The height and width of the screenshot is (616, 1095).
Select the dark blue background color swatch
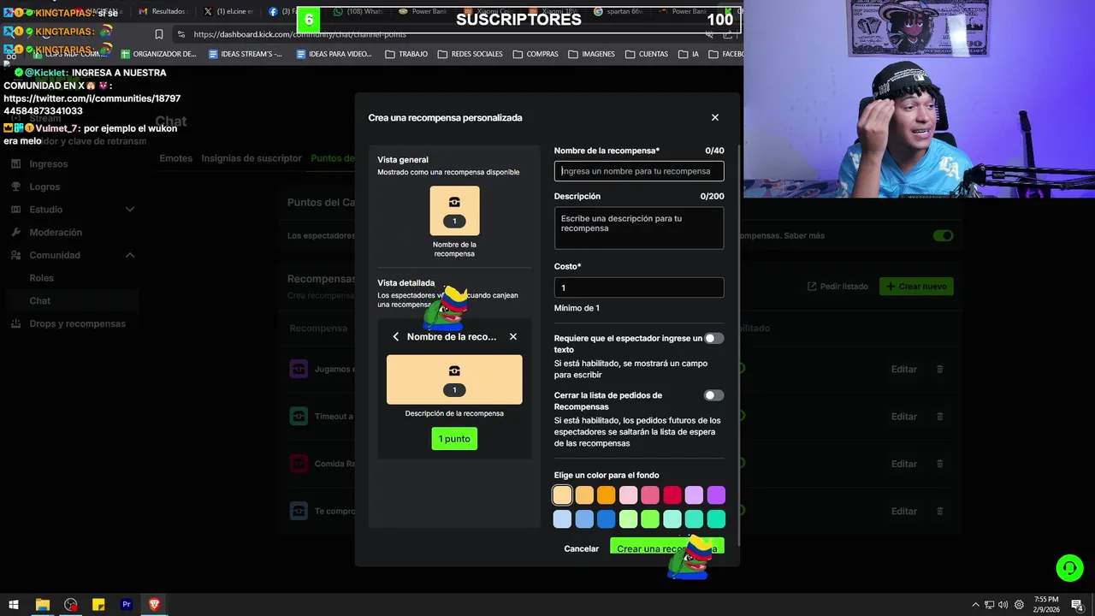pos(606,519)
